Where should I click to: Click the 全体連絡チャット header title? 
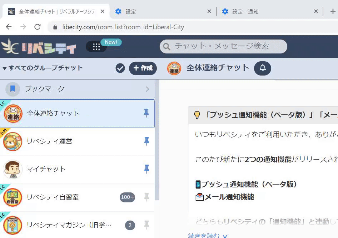point(218,68)
